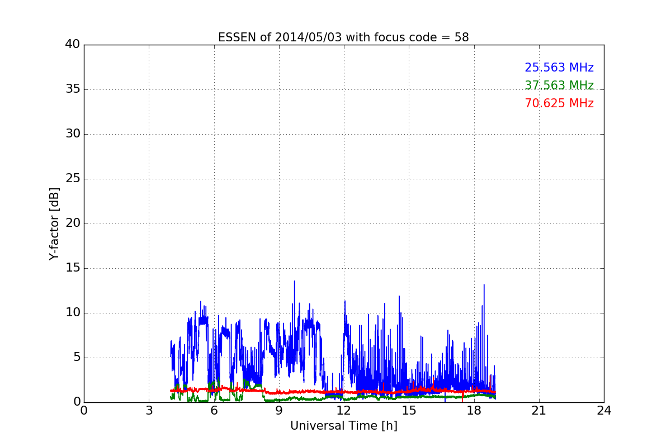Click the x-axis tick label '6'

click(214, 411)
